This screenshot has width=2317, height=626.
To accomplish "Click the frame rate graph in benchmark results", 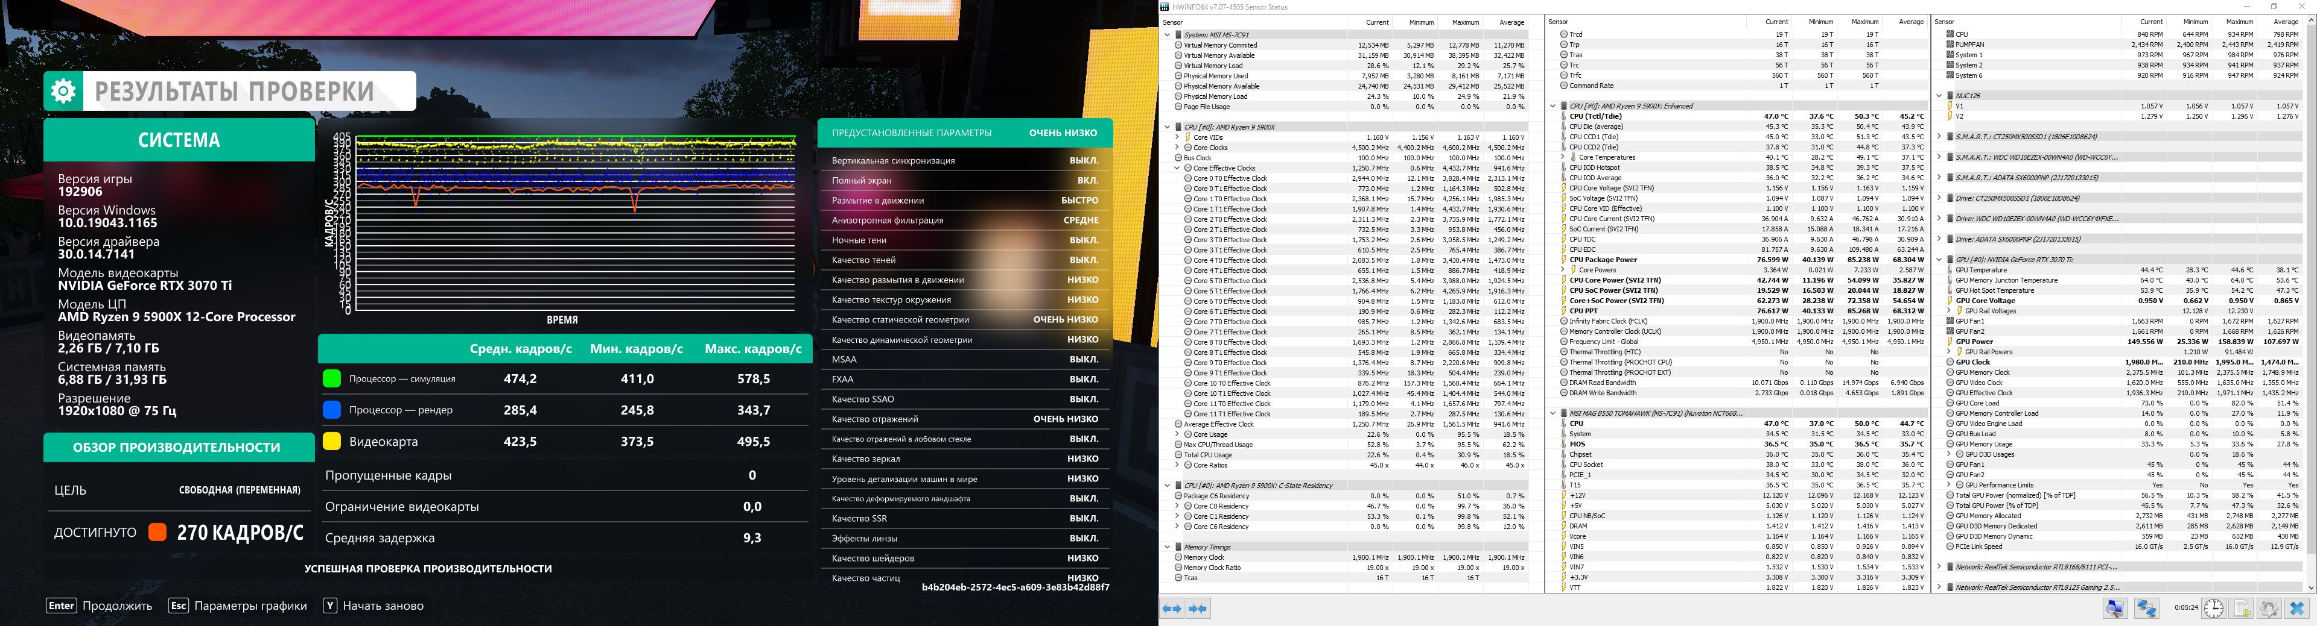I will pyautogui.click(x=576, y=223).
